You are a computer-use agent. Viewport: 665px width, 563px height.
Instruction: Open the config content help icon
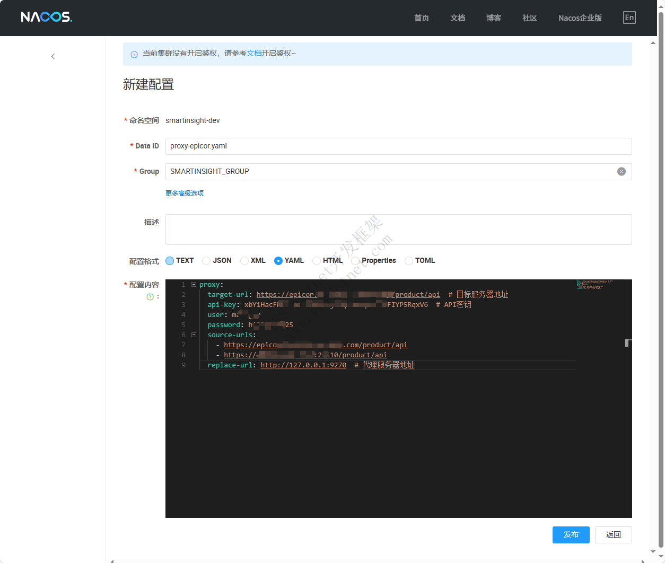150,297
